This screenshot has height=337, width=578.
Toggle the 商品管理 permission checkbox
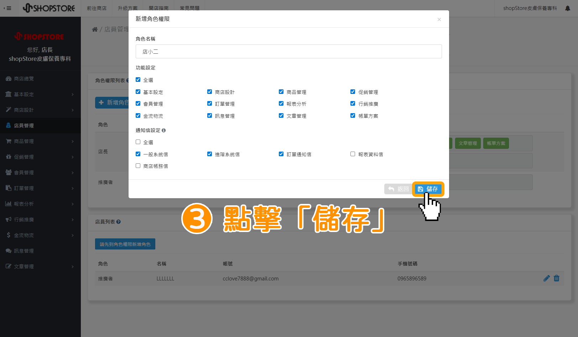pos(281,92)
